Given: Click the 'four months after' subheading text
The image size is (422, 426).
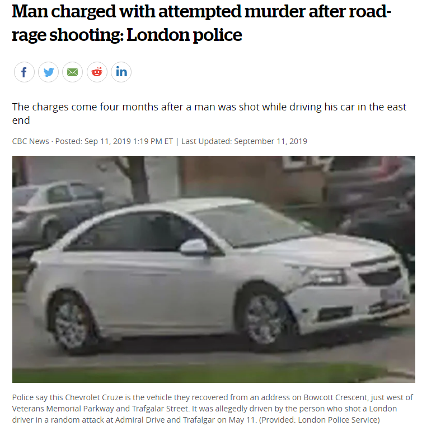Looking at the screenshot, I should pyautogui.click(x=209, y=113).
